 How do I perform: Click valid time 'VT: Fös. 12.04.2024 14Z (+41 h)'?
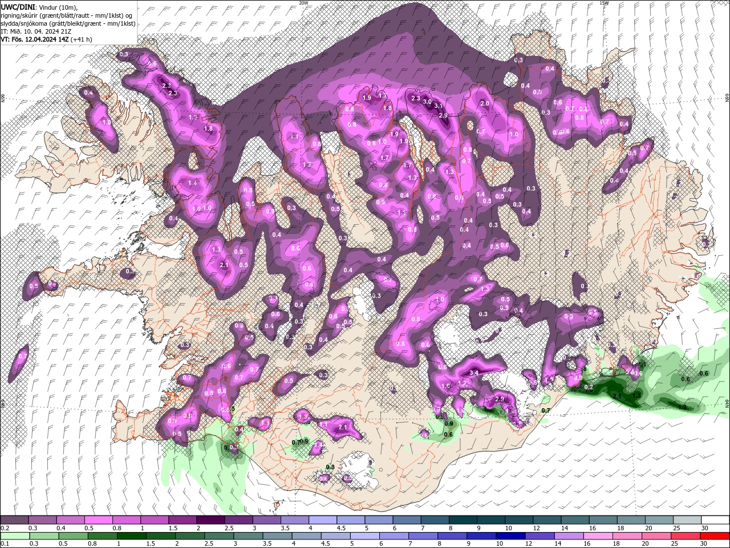(46, 39)
